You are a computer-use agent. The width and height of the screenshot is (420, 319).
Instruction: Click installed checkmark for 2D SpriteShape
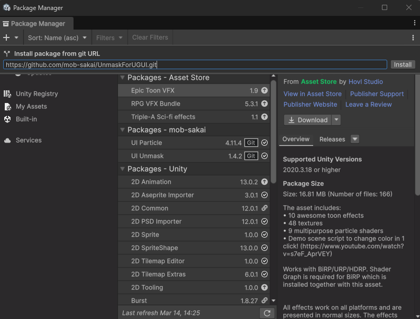pyautogui.click(x=264, y=248)
